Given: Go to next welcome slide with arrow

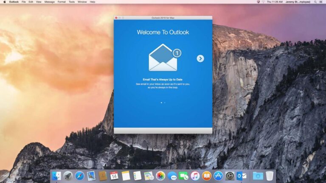Looking at the screenshot, I should coord(200,58).
